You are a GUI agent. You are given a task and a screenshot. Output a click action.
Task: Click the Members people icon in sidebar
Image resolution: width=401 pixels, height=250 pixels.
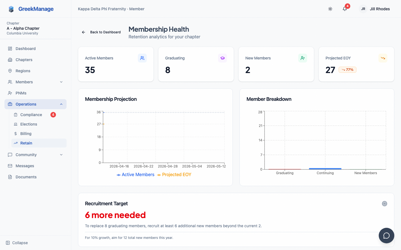click(x=10, y=82)
